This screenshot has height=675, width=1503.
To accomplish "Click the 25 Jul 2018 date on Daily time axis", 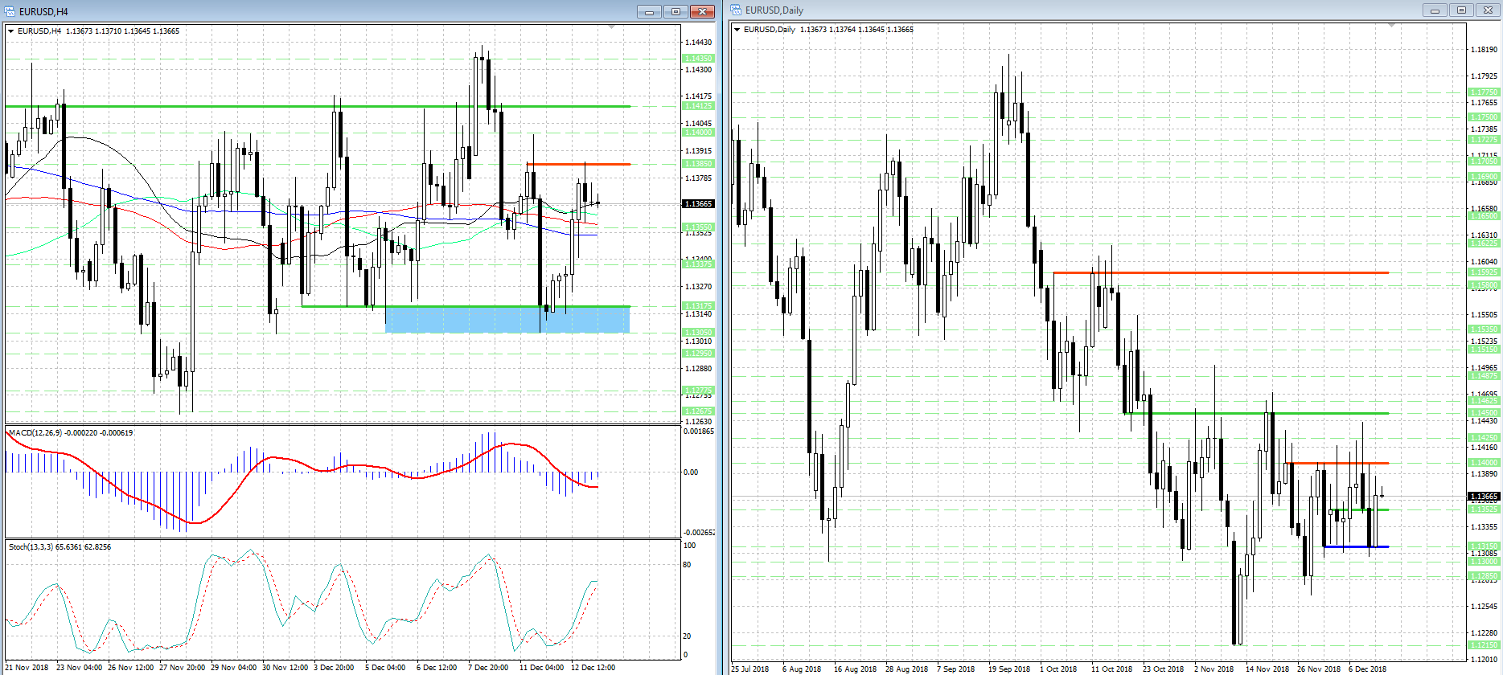I will tap(750, 669).
